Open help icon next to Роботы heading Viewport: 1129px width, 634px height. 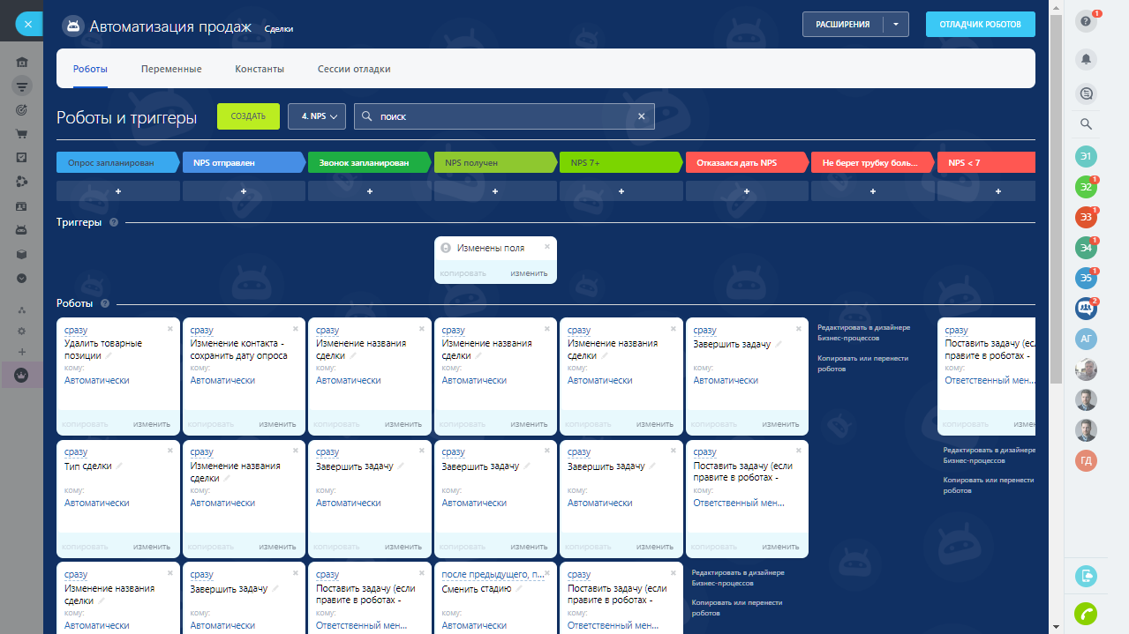coord(104,303)
